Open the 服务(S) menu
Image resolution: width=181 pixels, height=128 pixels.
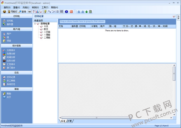(x=7, y=7)
